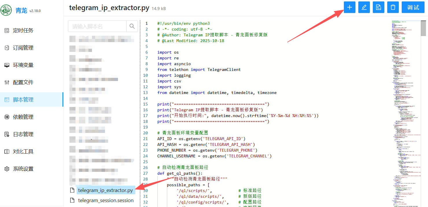Open 对比工具 diff tool page
The height and width of the screenshot is (207, 428).
click(23, 152)
